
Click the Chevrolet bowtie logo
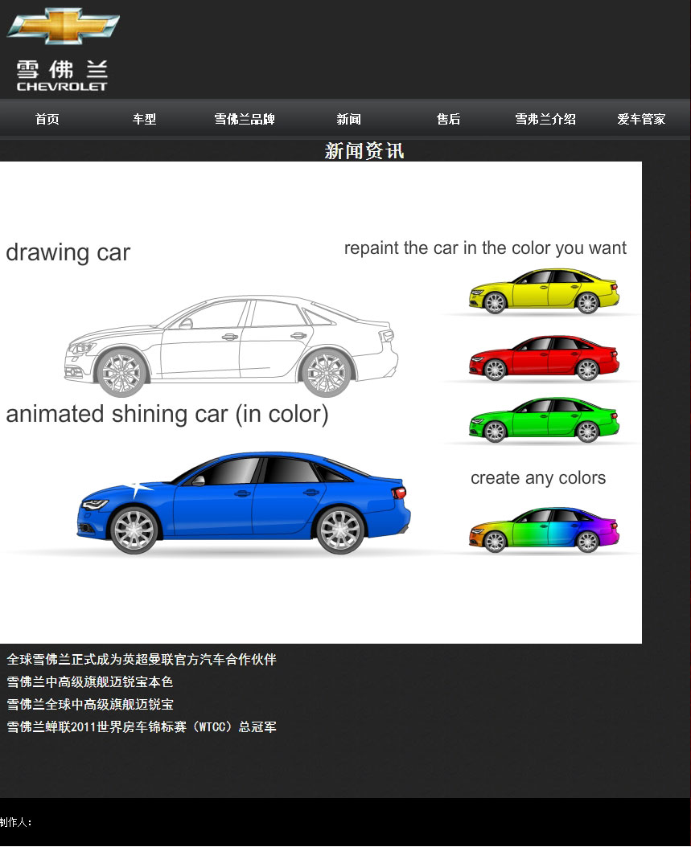(63, 26)
